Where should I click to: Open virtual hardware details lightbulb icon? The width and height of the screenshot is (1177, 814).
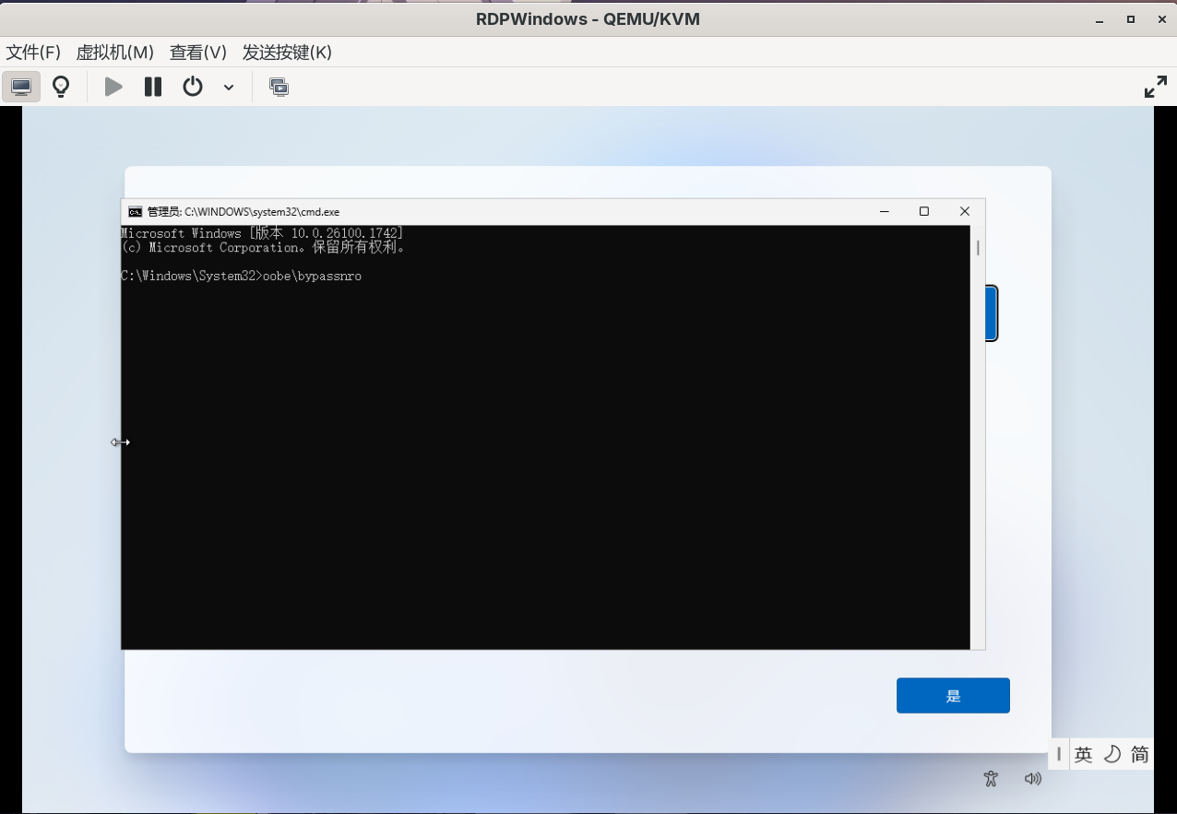[61, 87]
